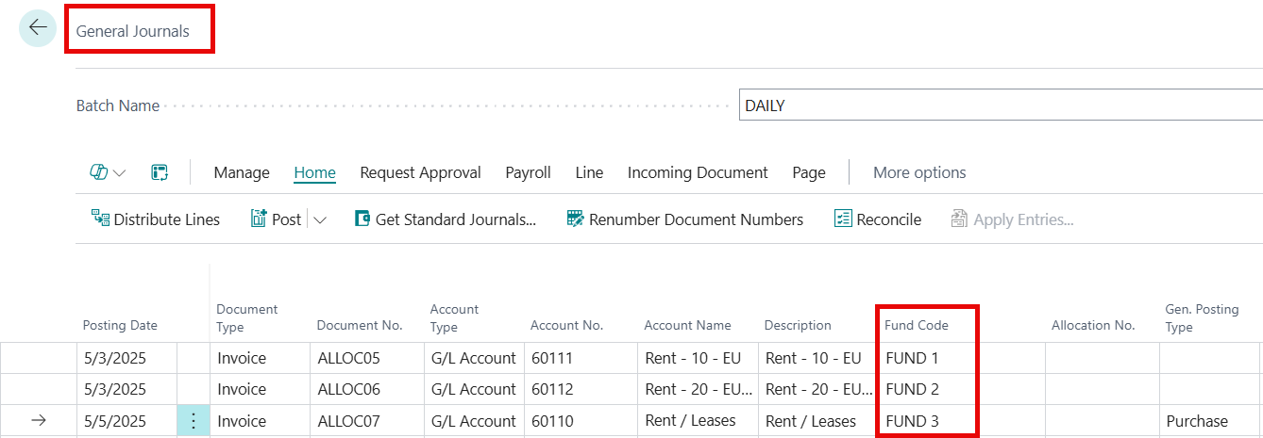This screenshot has height=438, width=1263.
Task: Click the Batch Name field containing DAILY
Action: pos(1001,105)
